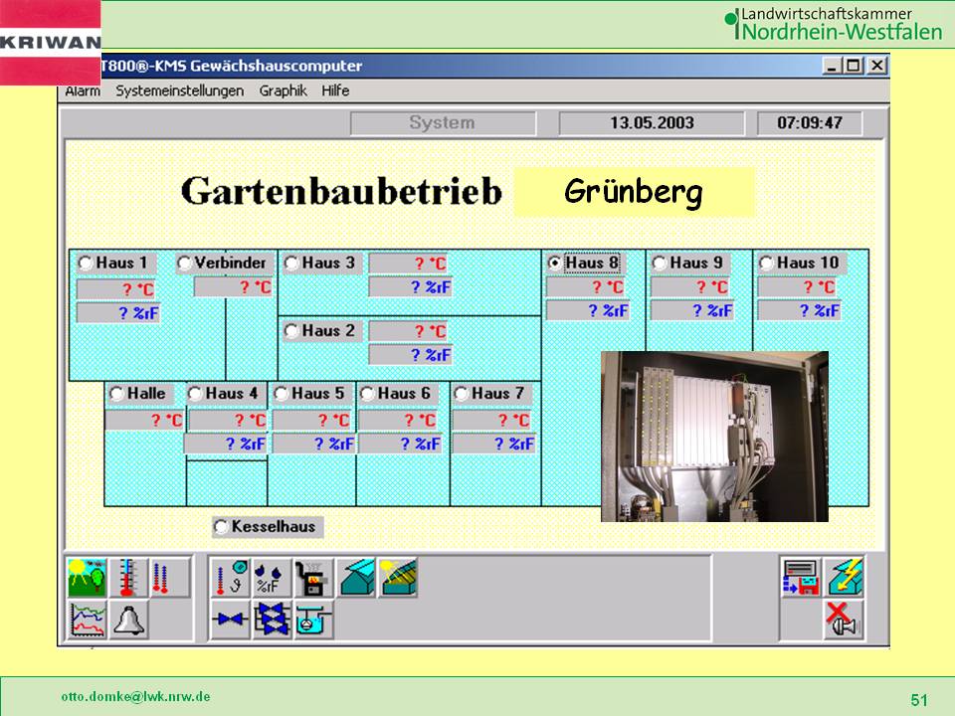Image resolution: width=955 pixels, height=716 pixels.
Task: Click the save data to floppy disk icon
Action: [801, 578]
